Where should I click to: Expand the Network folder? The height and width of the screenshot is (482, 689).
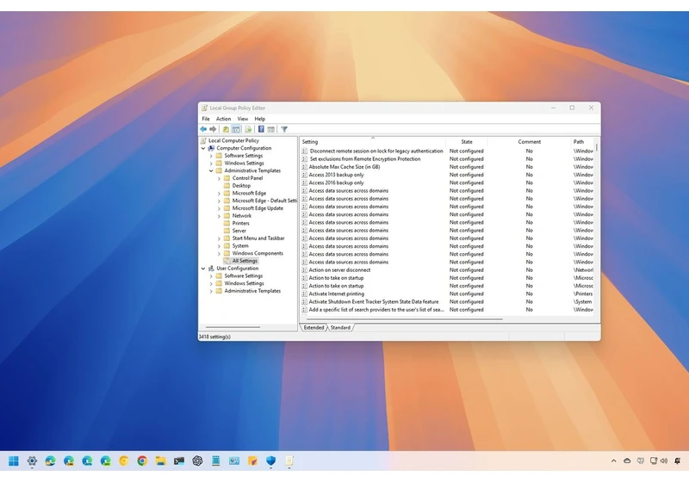click(219, 216)
